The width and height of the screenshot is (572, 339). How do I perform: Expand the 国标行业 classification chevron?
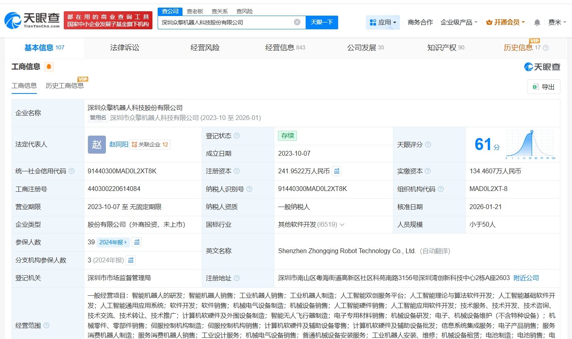pos(342,225)
